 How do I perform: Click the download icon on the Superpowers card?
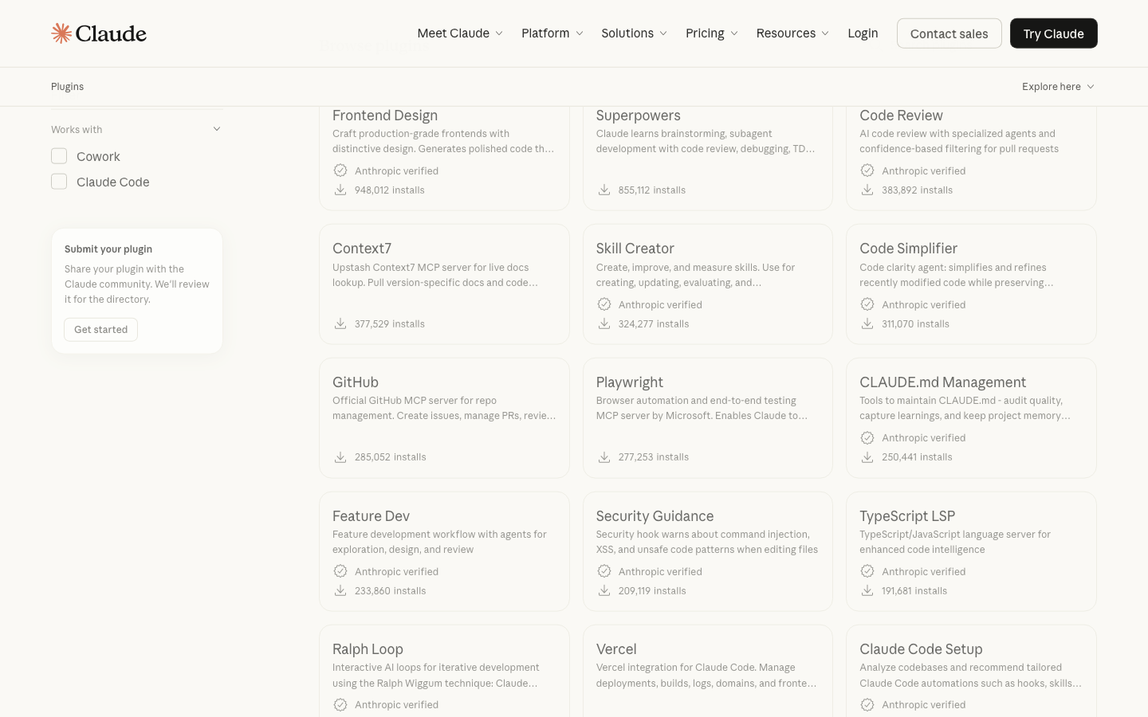point(604,190)
